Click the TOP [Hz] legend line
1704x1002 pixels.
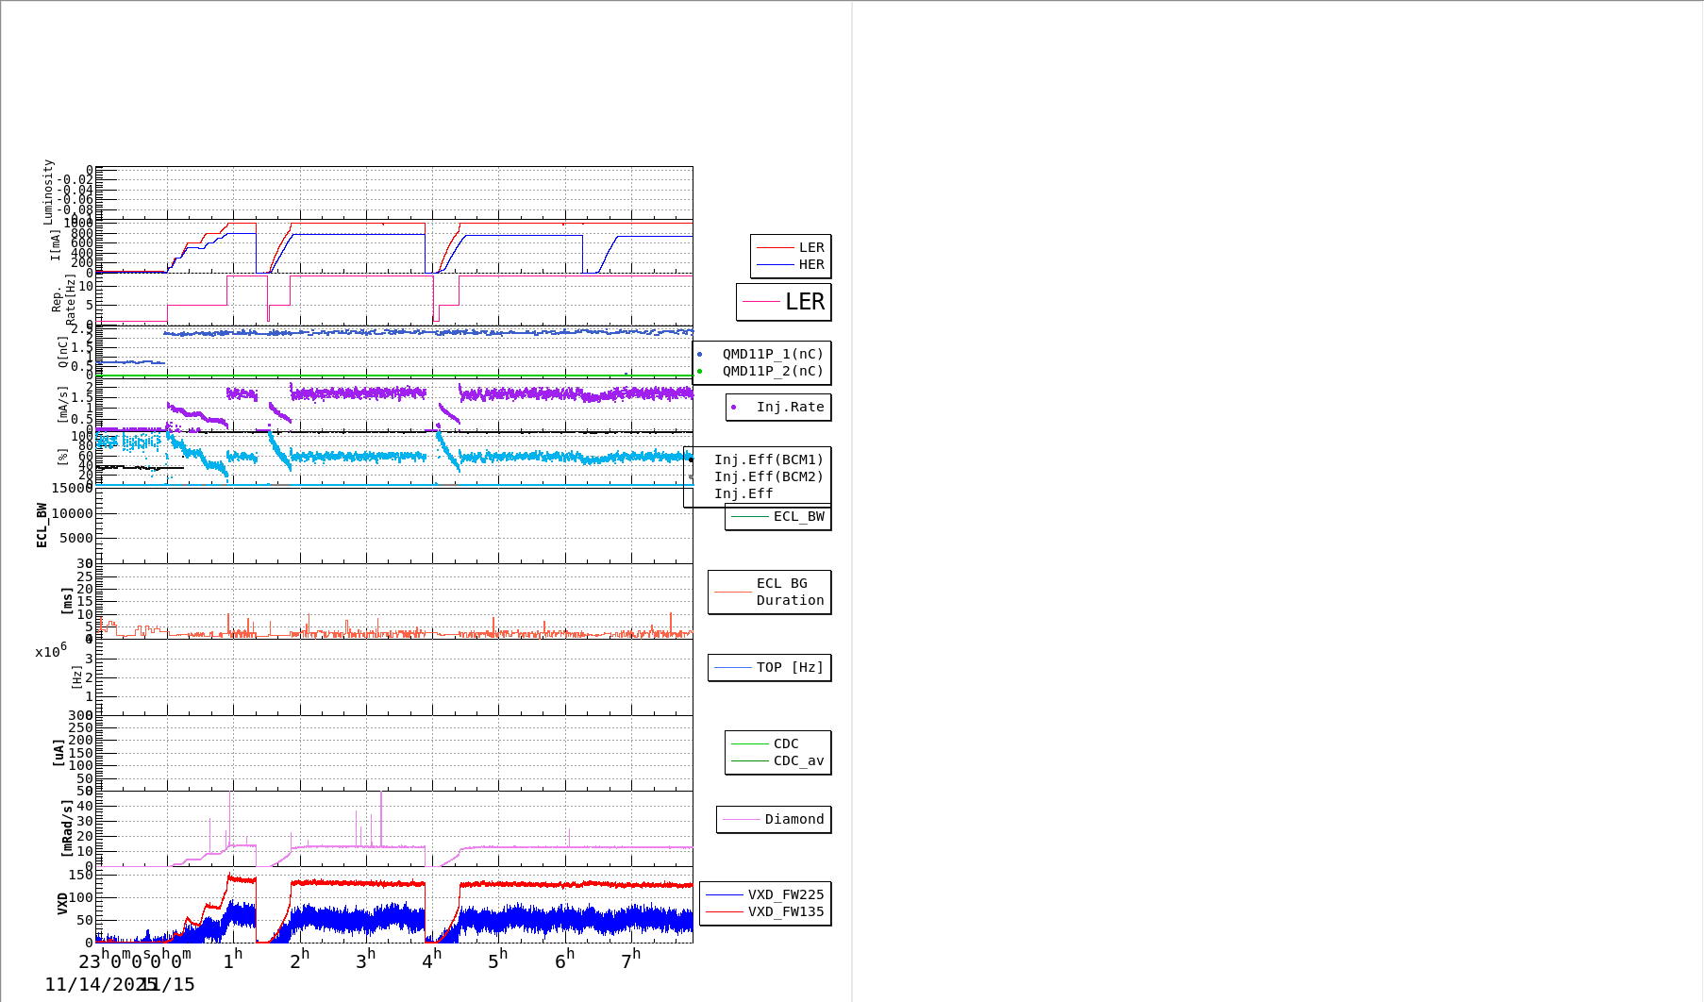coord(732,668)
